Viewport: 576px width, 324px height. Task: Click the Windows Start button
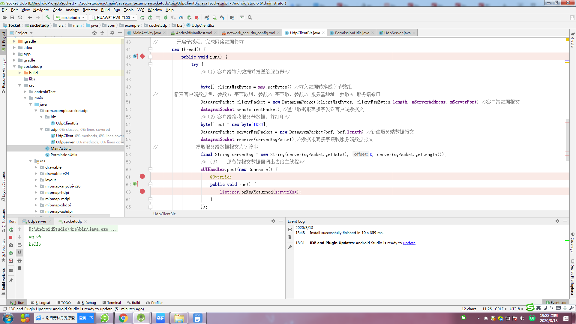(x=8, y=318)
